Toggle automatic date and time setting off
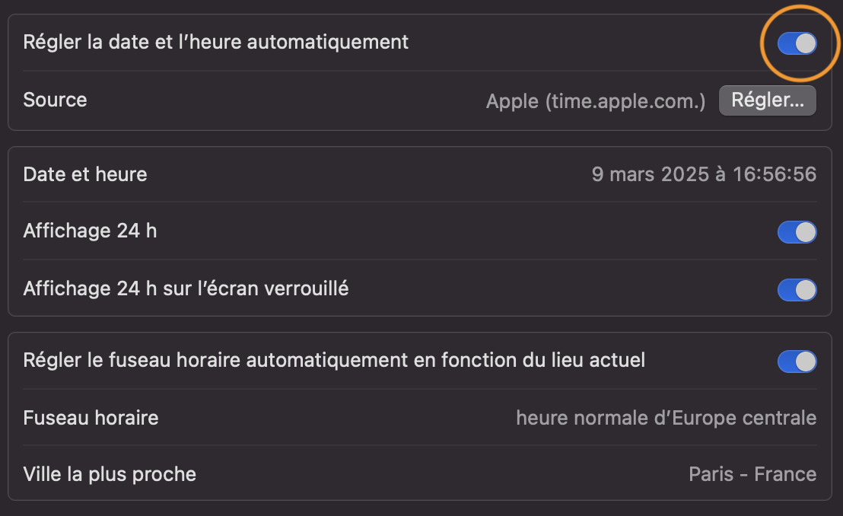Screen dimensions: 843x516 [x=797, y=43]
